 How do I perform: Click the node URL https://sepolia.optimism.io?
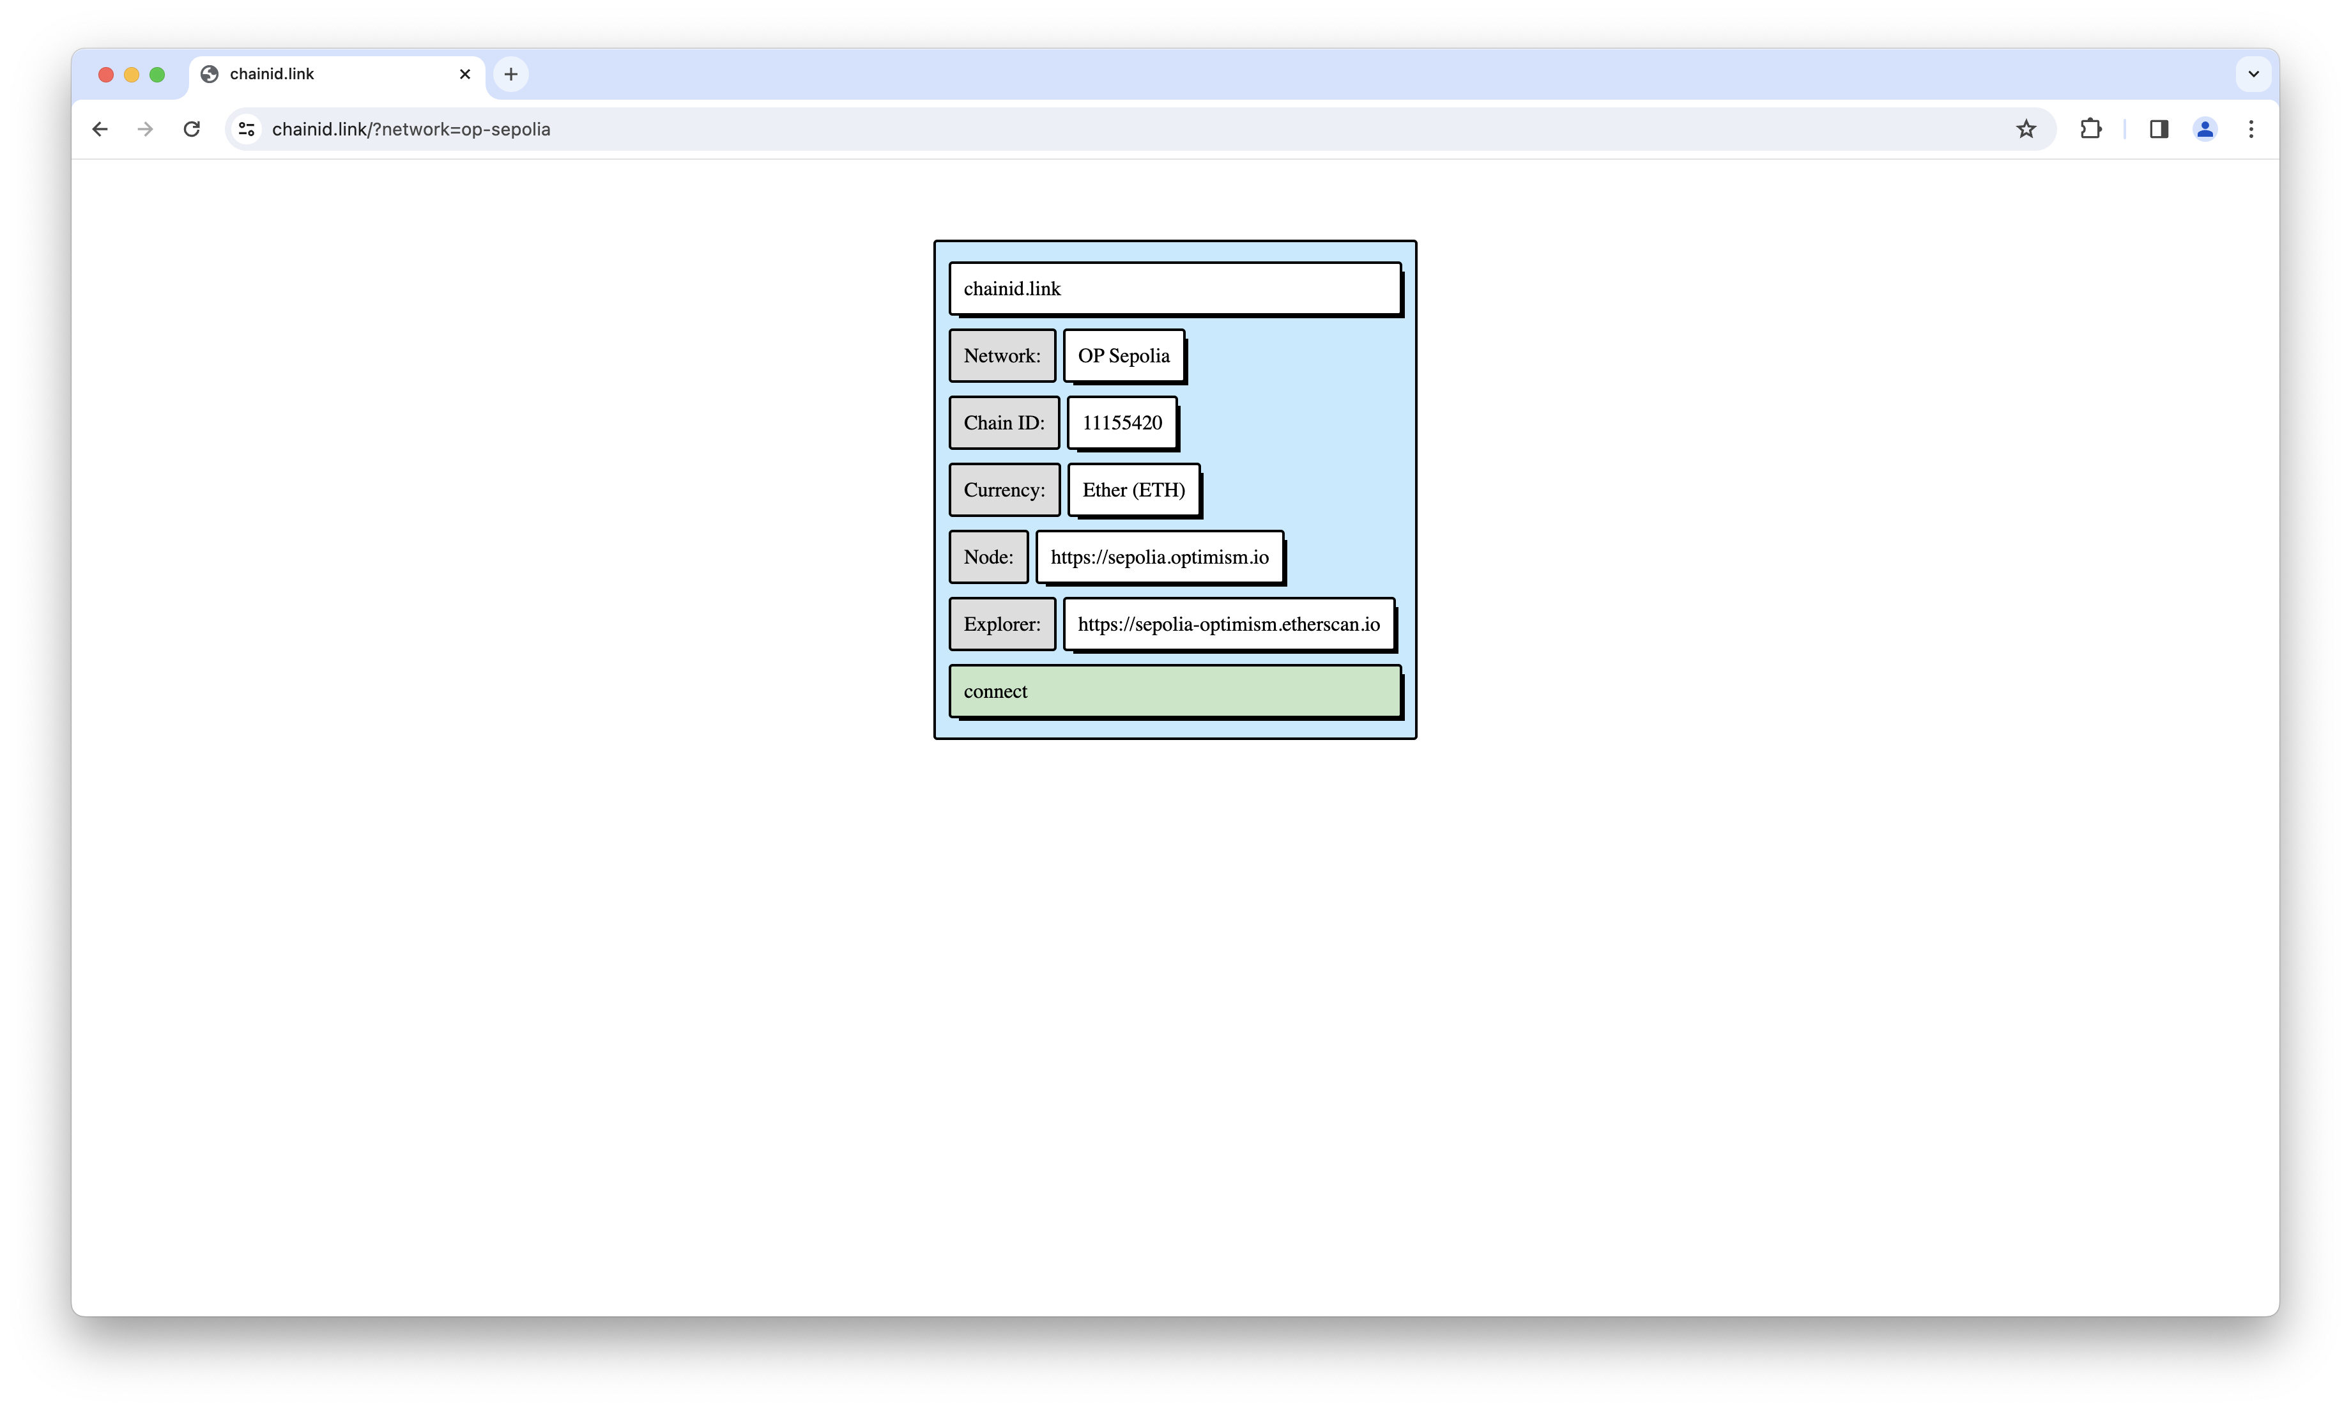[x=1159, y=556]
